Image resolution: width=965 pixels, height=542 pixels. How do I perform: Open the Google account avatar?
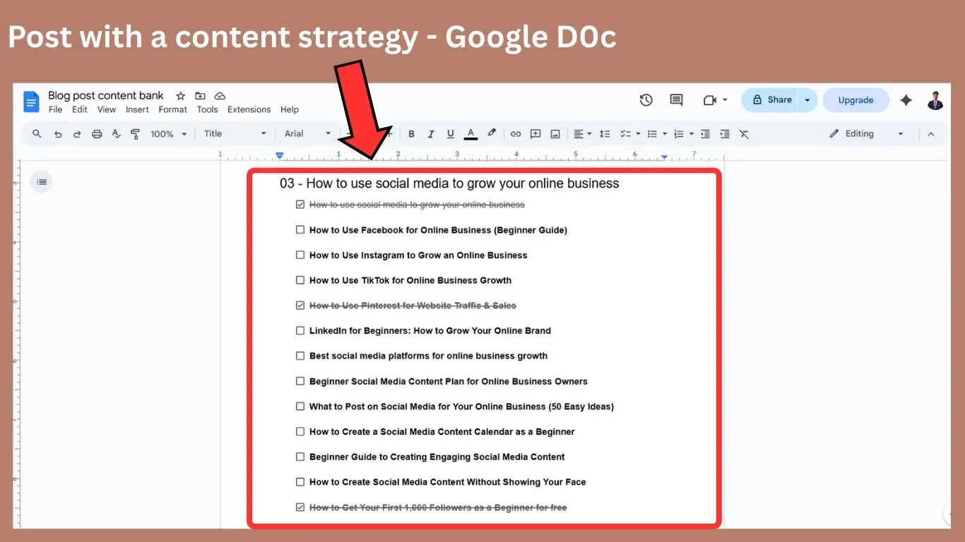pos(935,100)
